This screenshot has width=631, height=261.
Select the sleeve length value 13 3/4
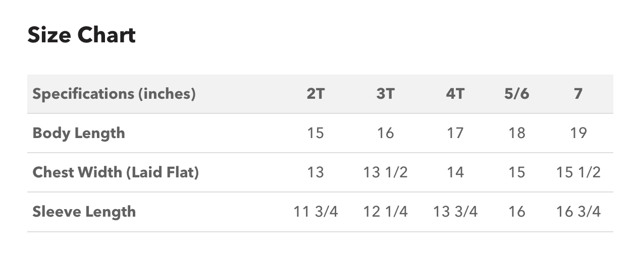click(x=455, y=212)
